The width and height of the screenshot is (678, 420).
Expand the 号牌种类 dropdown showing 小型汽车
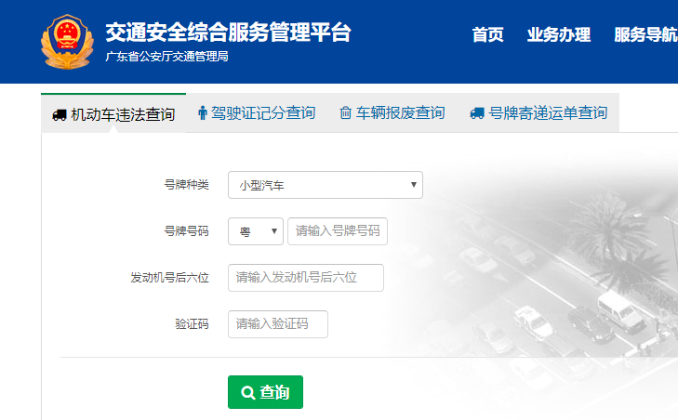[326, 185]
